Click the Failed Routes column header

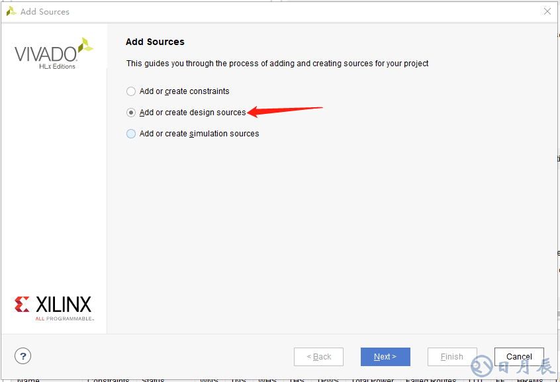coord(431,380)
